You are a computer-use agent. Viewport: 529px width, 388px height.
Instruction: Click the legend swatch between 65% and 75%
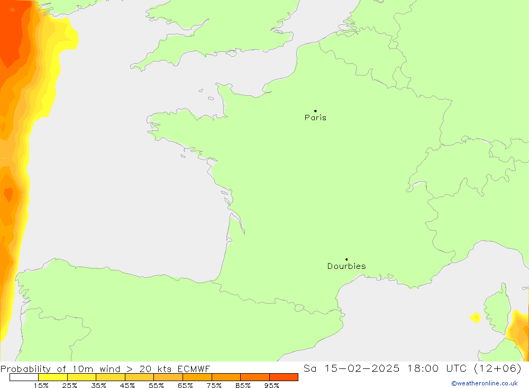[197, 377]
